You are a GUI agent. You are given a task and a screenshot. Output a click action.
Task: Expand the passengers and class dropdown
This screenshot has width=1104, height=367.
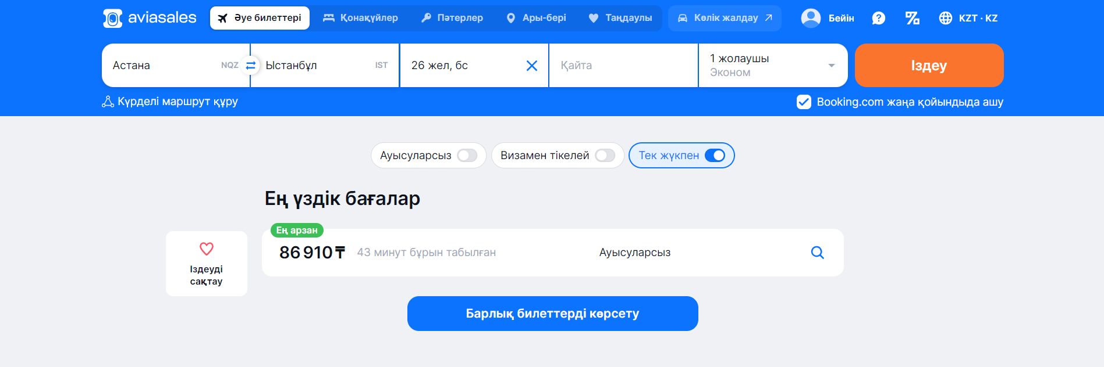773,66
